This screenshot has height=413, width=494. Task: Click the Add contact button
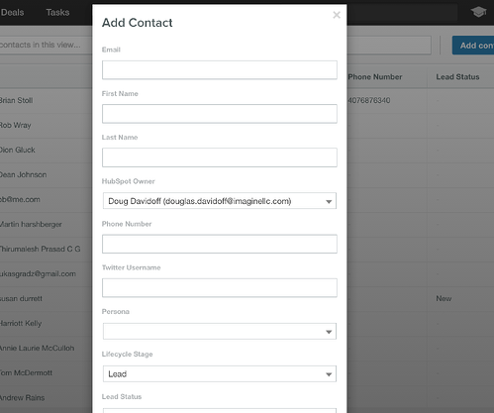[473, 46]
